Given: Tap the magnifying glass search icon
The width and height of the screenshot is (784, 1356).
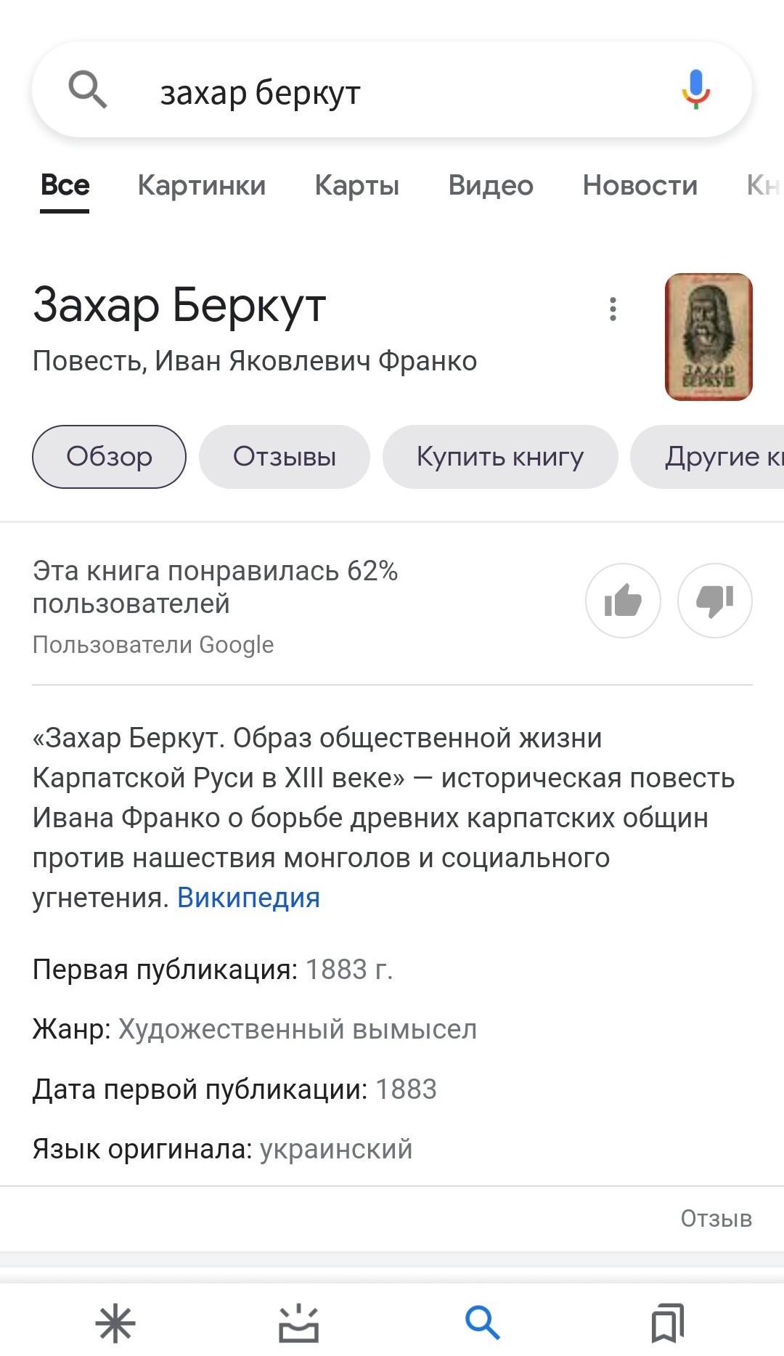Looking at the screenshot, I should pyautogui.click(x=88, y=90).
